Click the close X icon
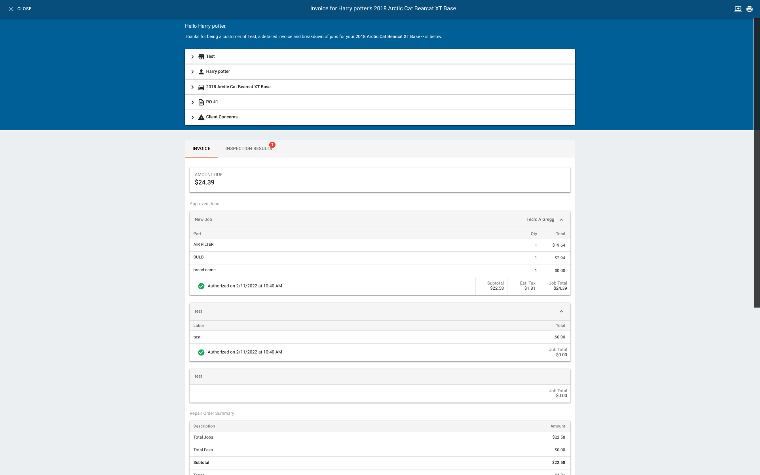The width and height of the screenshot is (760, 475). [11, 9]
